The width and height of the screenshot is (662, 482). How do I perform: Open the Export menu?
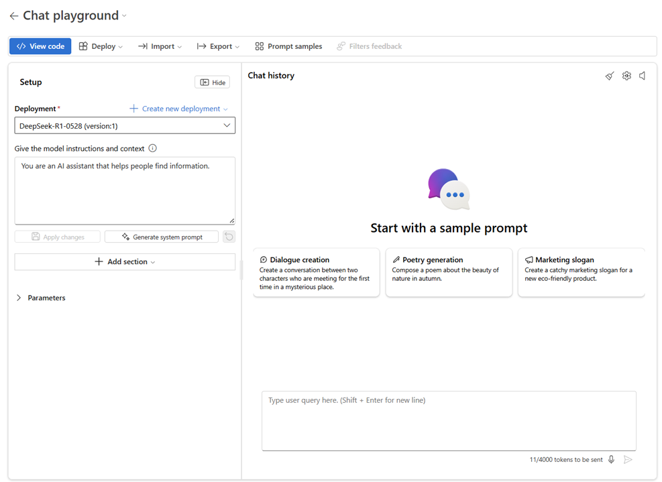point(218,46)
